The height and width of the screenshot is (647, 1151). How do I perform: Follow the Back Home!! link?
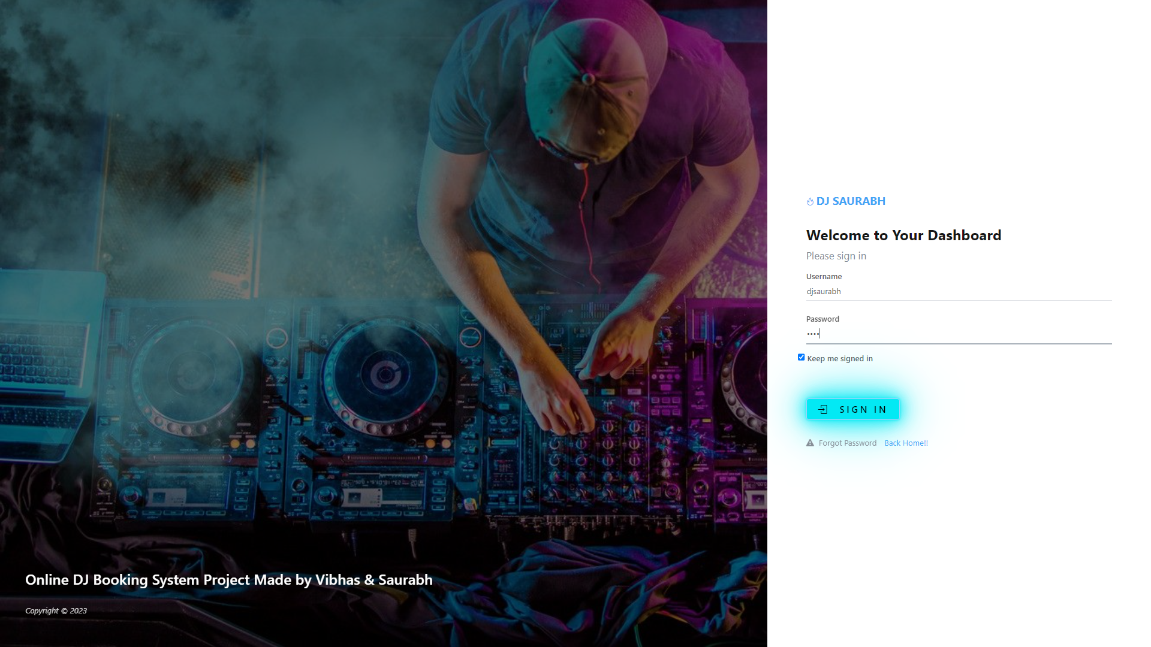pyautogui.click(x=906, y=443)
